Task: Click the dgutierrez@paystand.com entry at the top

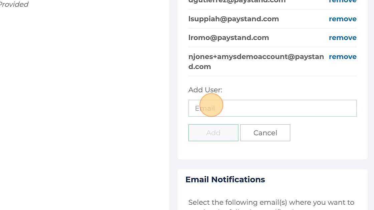Action: 237,1
